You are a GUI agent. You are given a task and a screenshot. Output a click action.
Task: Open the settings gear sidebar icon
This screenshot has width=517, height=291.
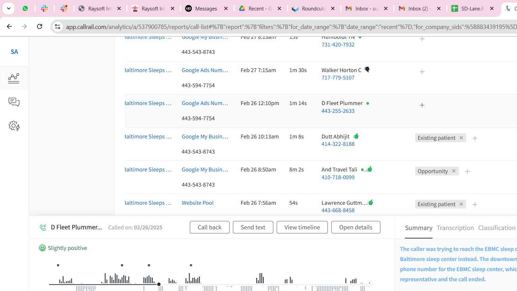coord(14,126)
